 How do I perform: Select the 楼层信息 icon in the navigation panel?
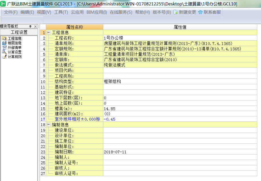(4, 43)
